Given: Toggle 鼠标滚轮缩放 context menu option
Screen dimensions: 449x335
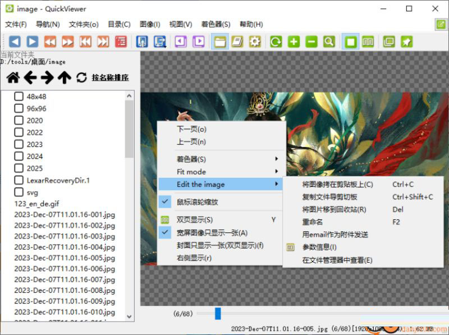Looking at the screenshot, I should (220, 202).
